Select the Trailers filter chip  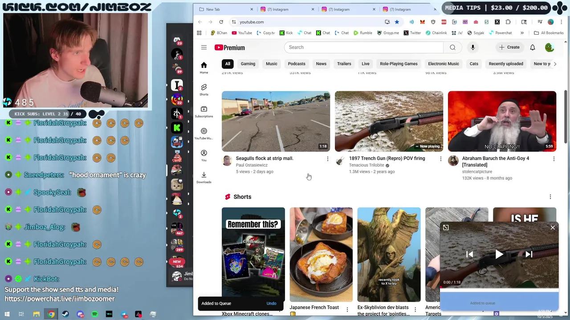(344, 64)
